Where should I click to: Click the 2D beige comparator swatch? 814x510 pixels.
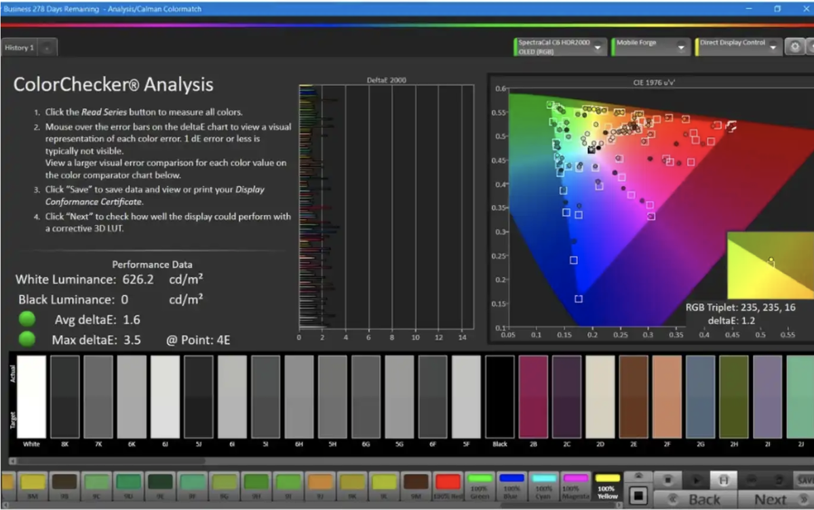point(600,397)
